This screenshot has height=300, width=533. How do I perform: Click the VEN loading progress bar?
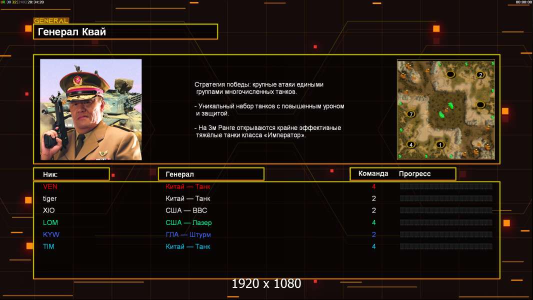446,186
